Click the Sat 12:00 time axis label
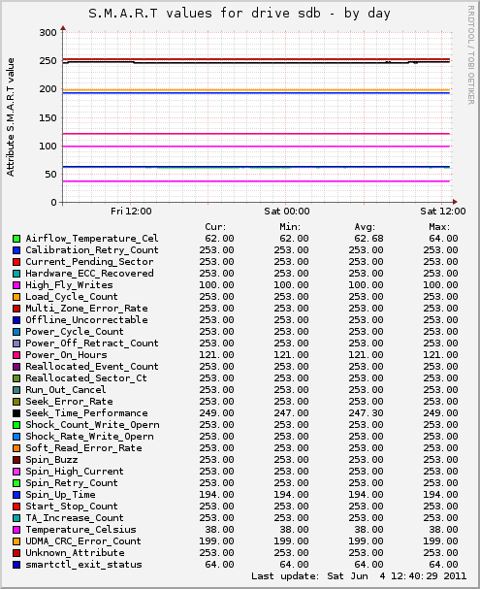This screenshot has height=589, width=480. pos(443,212)
